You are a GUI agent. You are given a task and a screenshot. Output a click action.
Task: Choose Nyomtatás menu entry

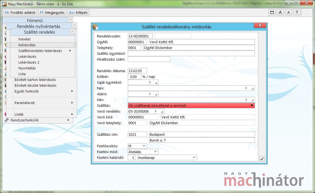27,68
